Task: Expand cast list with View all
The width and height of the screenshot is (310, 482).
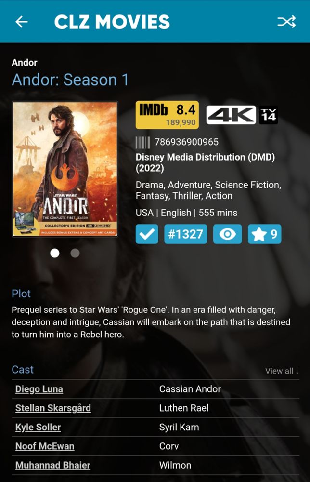Action: 282,371
